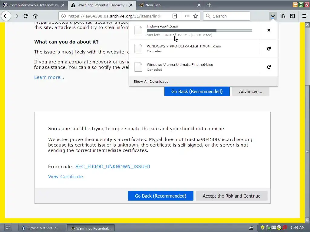Retry WINDOWS 7 PRO ULTRA-LIGHT download
This screenshot has height=232, width=310.
[x=269, y=49]
